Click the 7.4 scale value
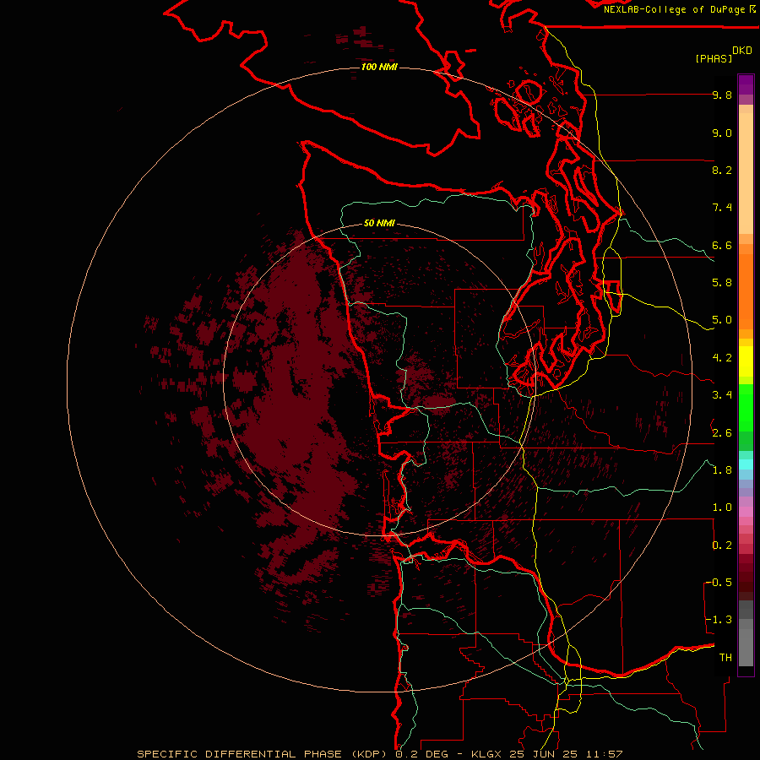 click(x=722, y=208)
